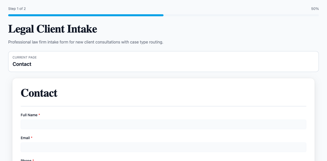Click the 50% progress percentage text
The height and width of the screenshot is (161, 327).
(x=315, y=9)
